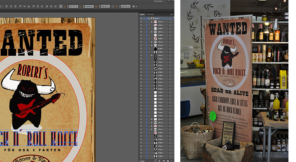Collapse Layer 1 with its disclosure triangle
The height and width of the screenshot is (162, 296).
click(148, 18)
